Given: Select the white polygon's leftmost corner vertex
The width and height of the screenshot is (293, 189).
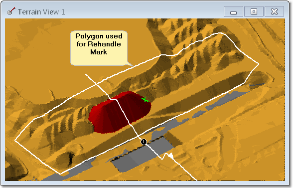Looking at the screenshot, I should pos(15,140).
